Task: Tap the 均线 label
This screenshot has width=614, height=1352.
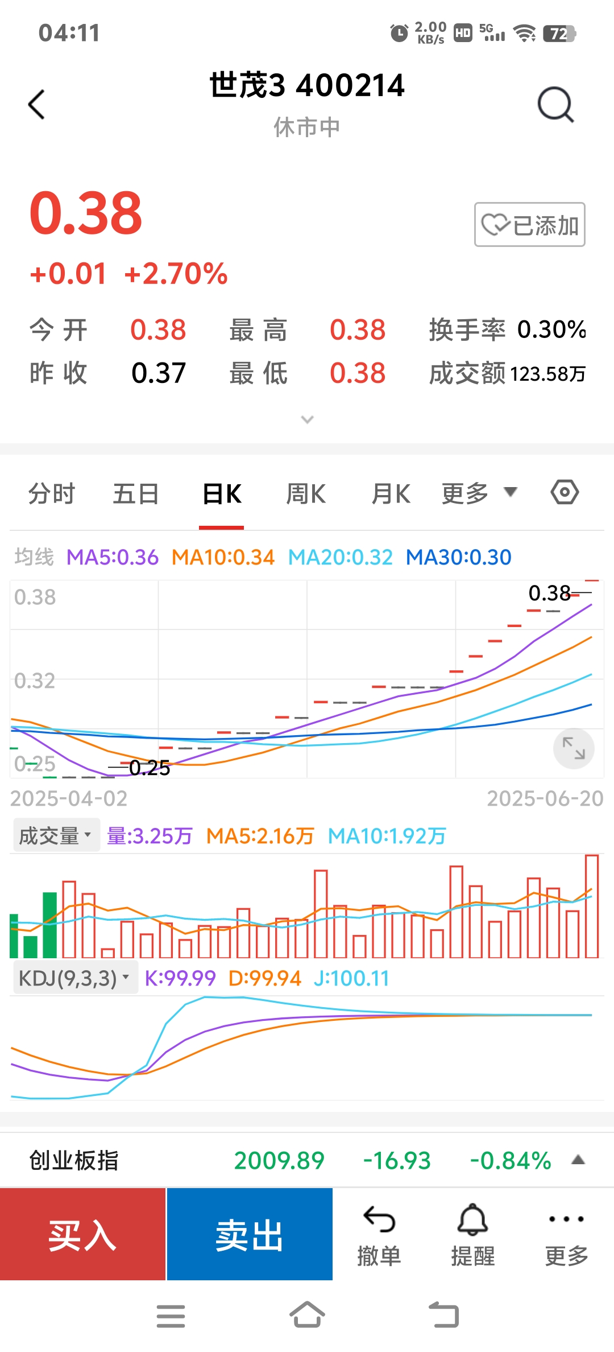Action: click(x=34, y=557)
